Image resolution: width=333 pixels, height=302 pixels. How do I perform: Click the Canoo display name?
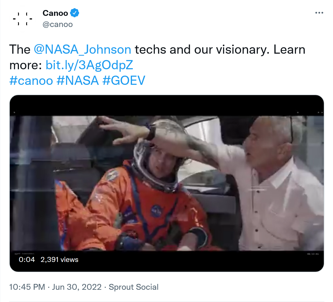55,13
